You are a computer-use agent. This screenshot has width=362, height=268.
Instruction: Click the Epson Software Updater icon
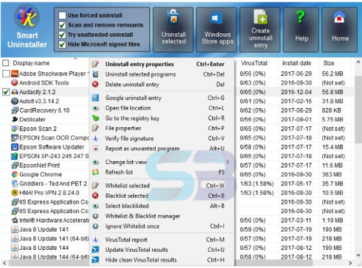coord(14,147)
